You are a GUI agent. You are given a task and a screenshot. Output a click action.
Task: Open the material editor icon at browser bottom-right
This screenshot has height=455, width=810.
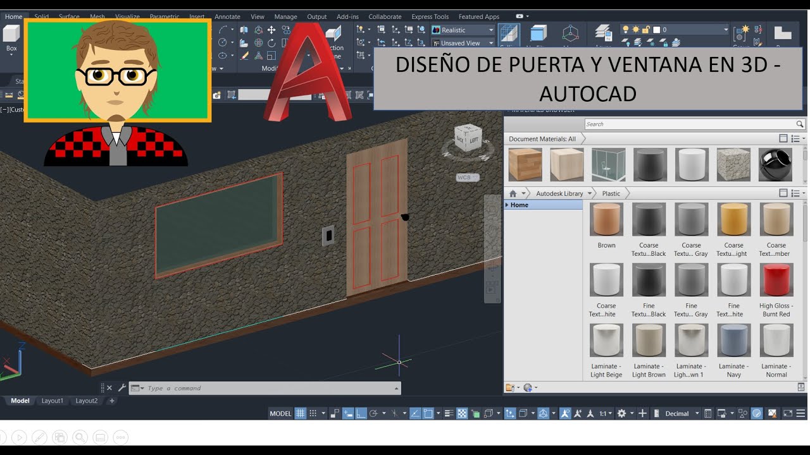pyautogui.click(x=801, y=387)
